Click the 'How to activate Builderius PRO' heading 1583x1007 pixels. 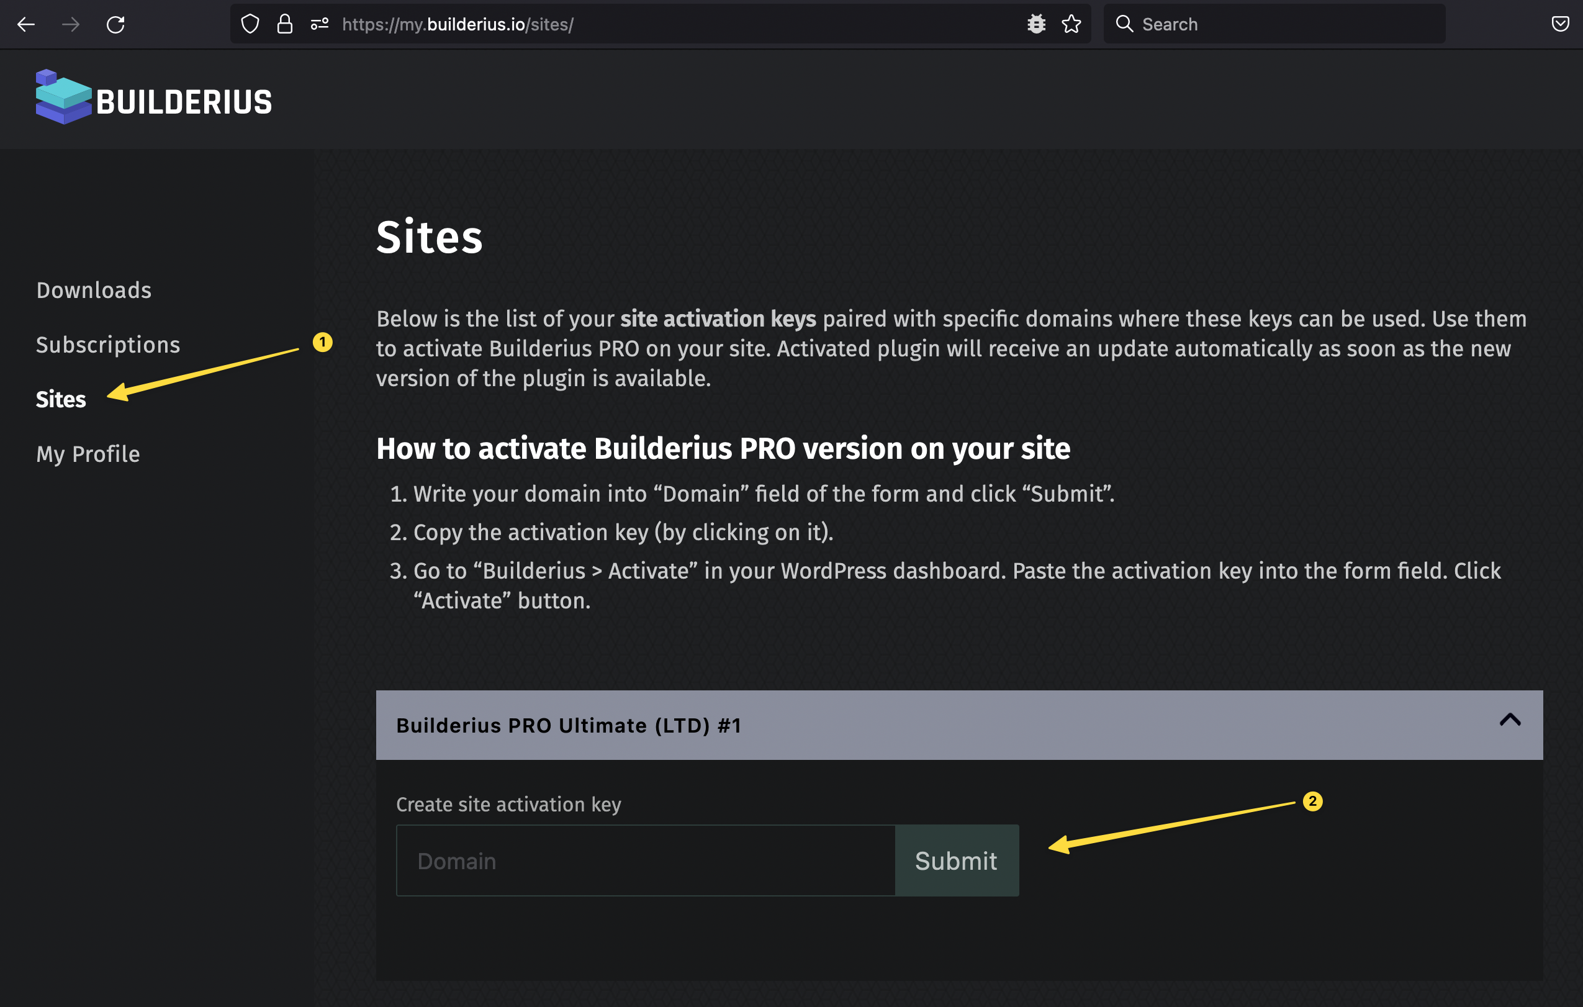723,449
